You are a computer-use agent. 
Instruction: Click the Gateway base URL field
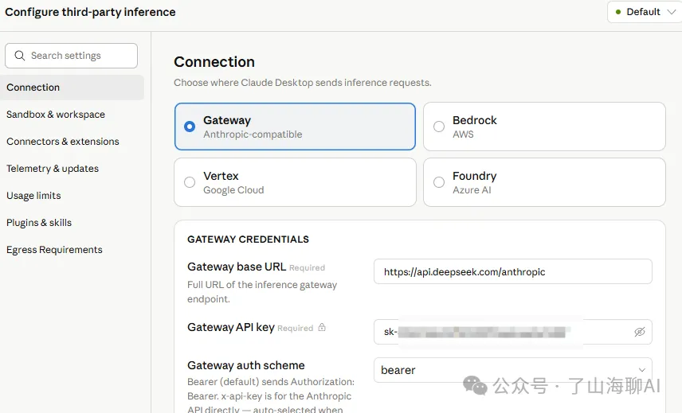click(x=513, y=272)
